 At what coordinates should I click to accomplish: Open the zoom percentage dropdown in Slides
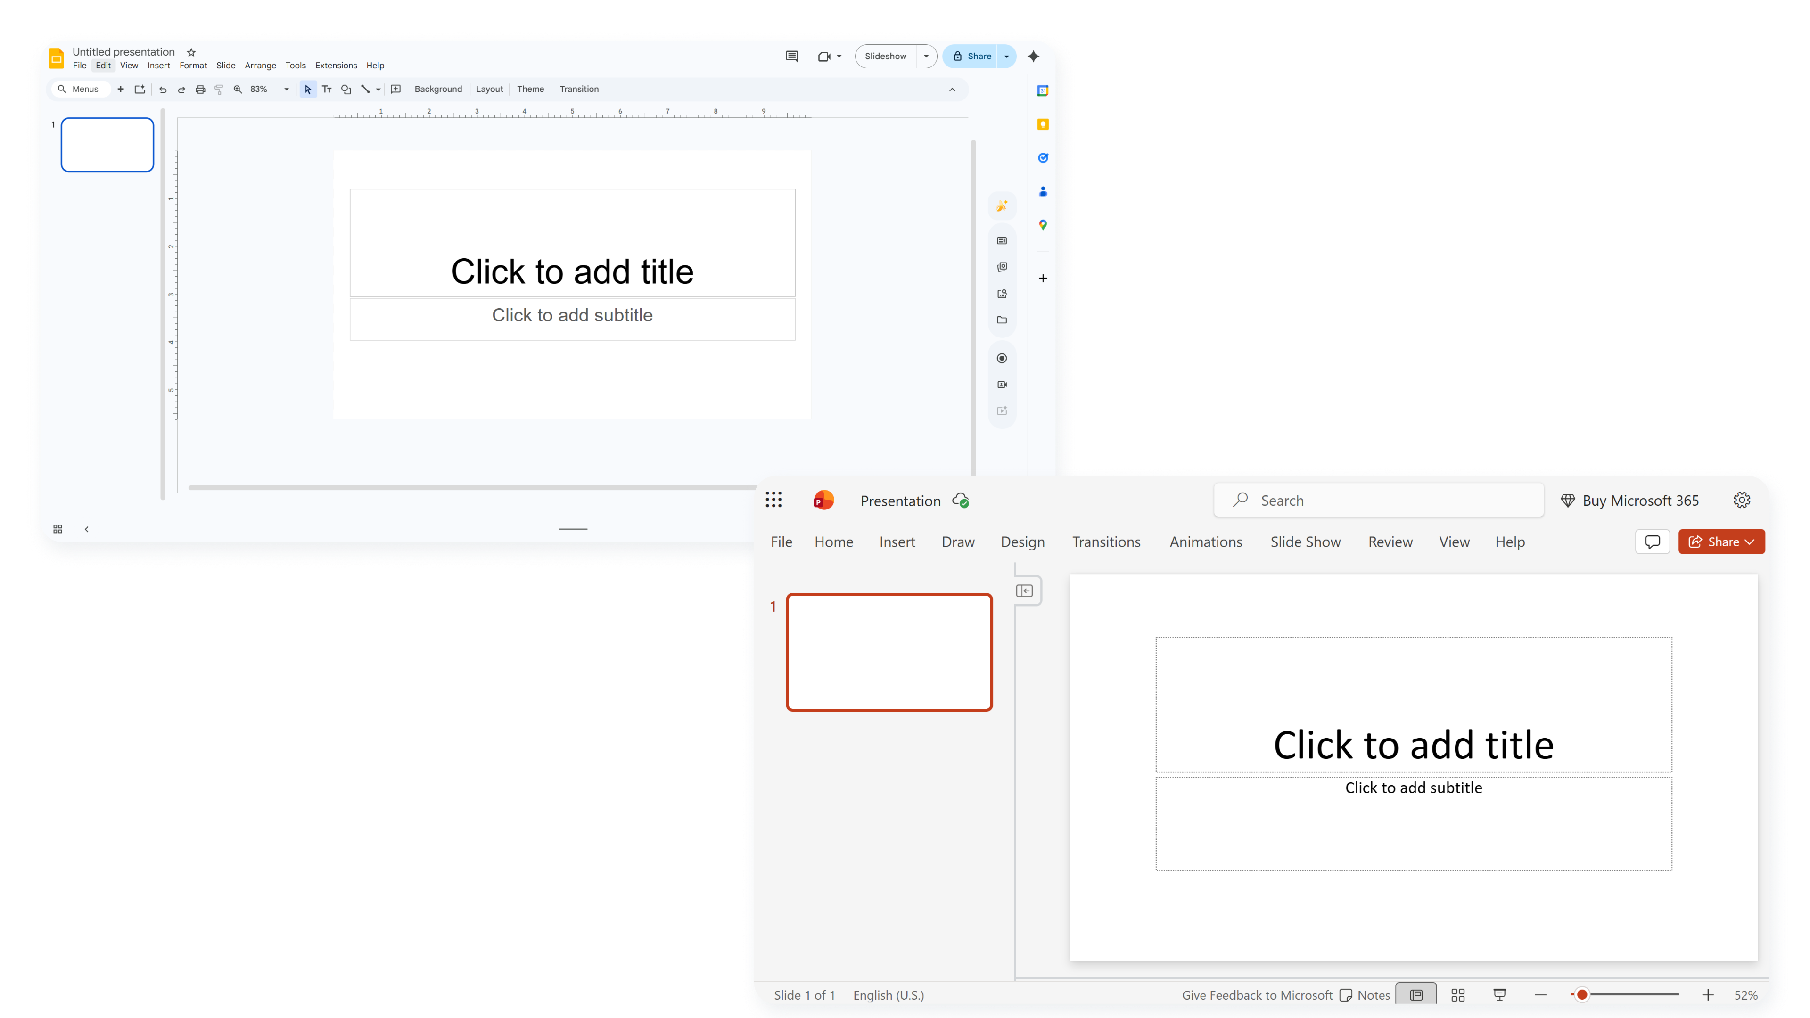pos(286,89)
